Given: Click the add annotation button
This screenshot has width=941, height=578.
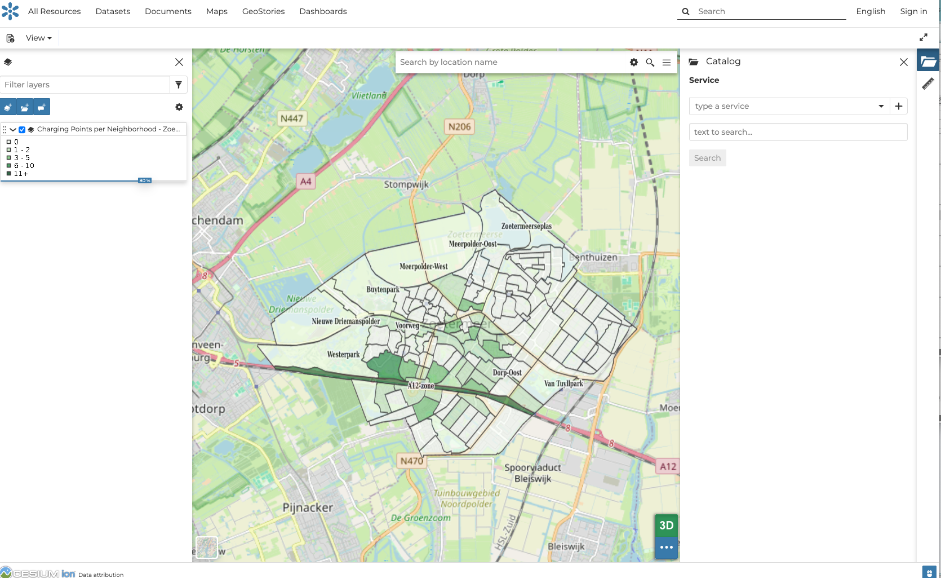Looking at the screenshot, I should click(x=42, y=107).
